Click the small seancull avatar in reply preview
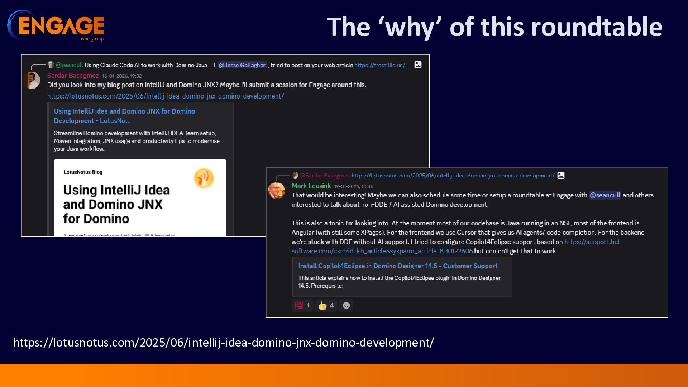Screen dimensions: 688x387 pos(51,65)
